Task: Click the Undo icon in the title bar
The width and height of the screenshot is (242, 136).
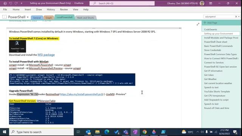Action: point(11,3)
